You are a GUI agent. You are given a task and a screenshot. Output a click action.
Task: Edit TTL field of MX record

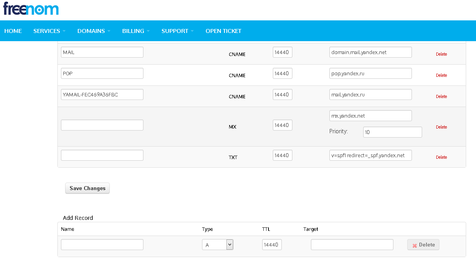click(x=283, y=125)
